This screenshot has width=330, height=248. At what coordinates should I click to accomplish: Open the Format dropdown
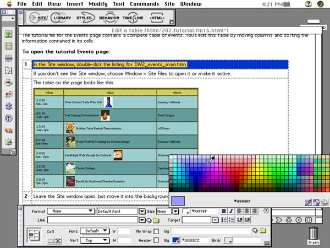click(x=69, y=211)
